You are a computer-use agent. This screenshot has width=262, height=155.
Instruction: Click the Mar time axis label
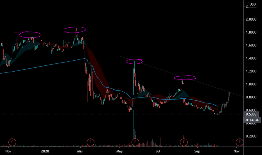click(x=80, y=151)
